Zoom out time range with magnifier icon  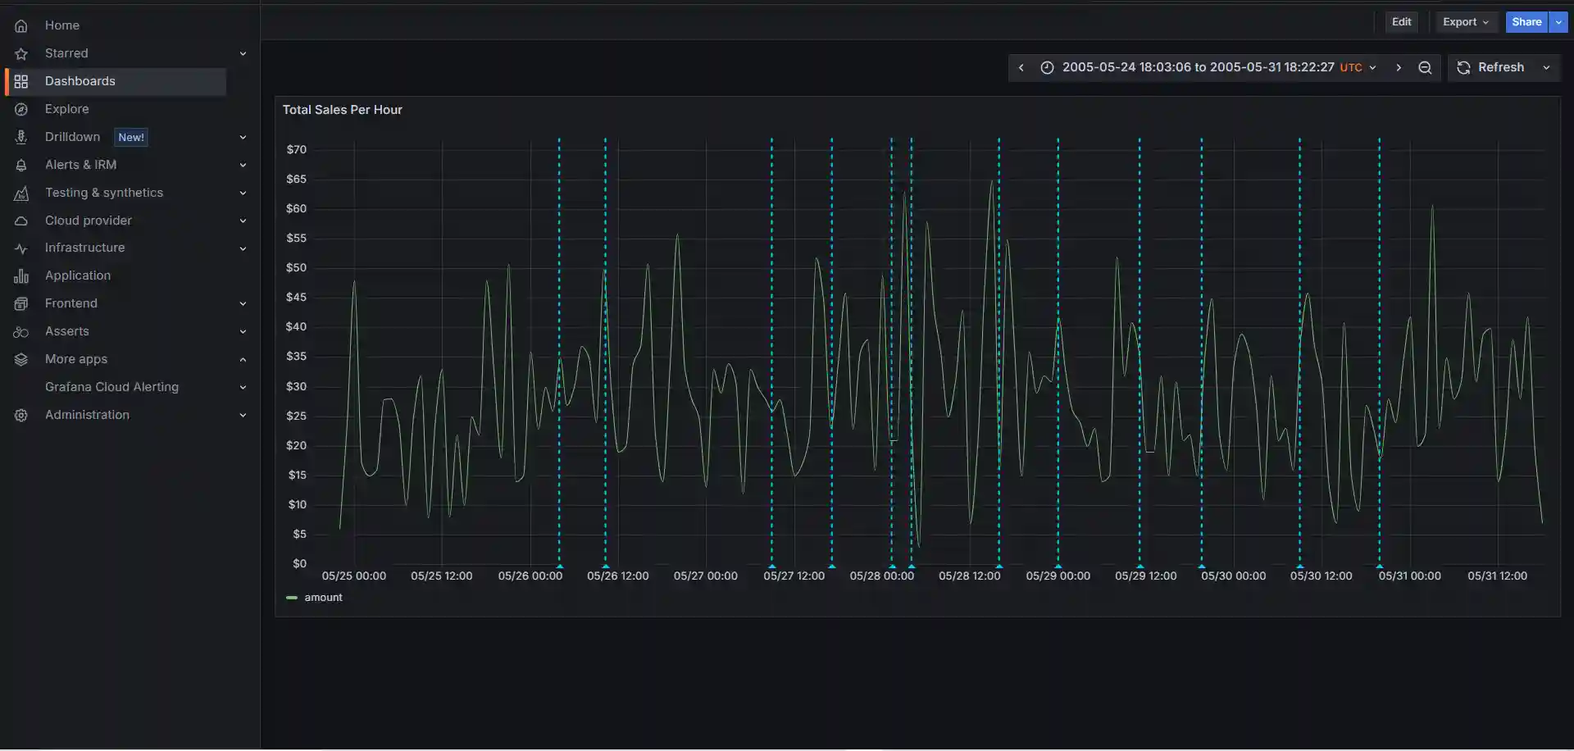pyautogui.click(x=1425, y=67)
